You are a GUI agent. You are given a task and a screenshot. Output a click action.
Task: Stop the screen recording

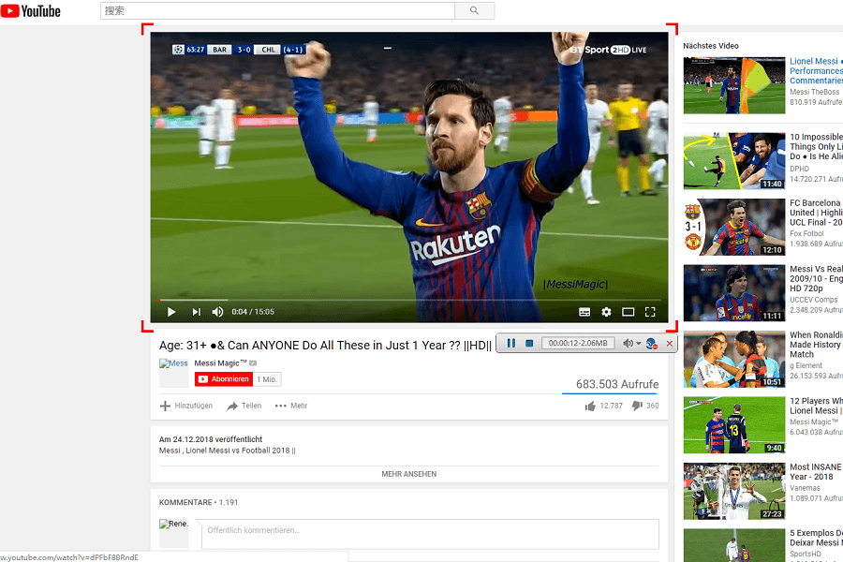[529, 343]
